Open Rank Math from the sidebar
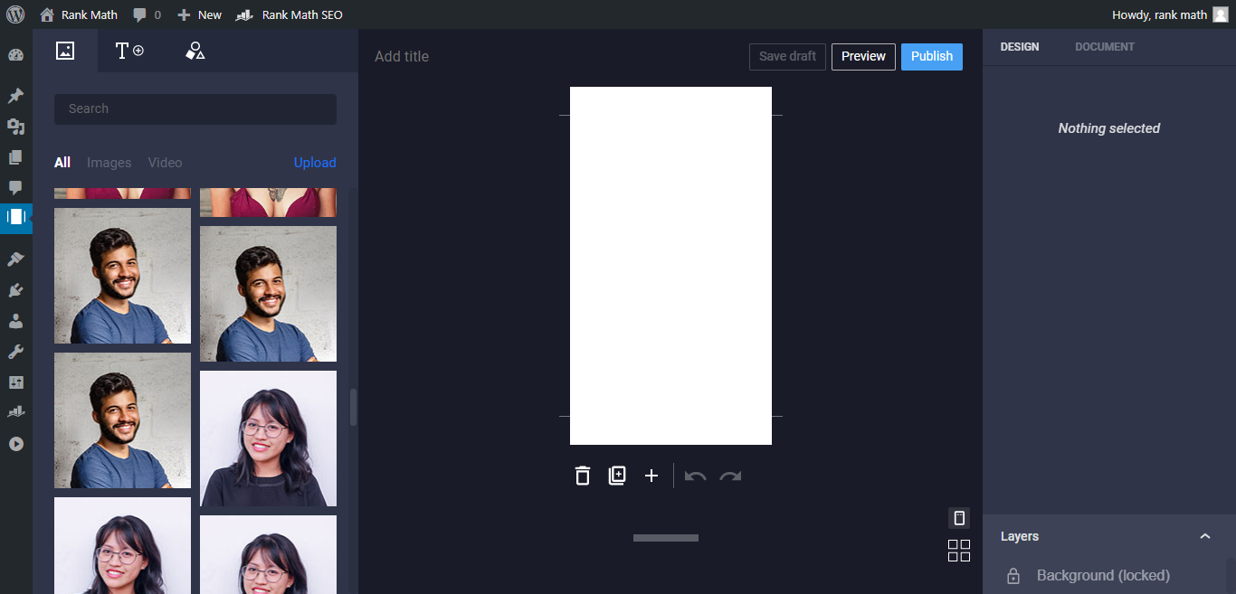Image resolution: width=1236 pixels, height=594 pixels. tap(15, 412)
